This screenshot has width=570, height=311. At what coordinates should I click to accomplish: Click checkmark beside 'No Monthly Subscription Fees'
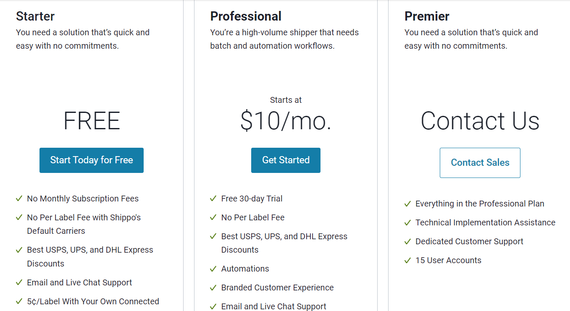19,198
